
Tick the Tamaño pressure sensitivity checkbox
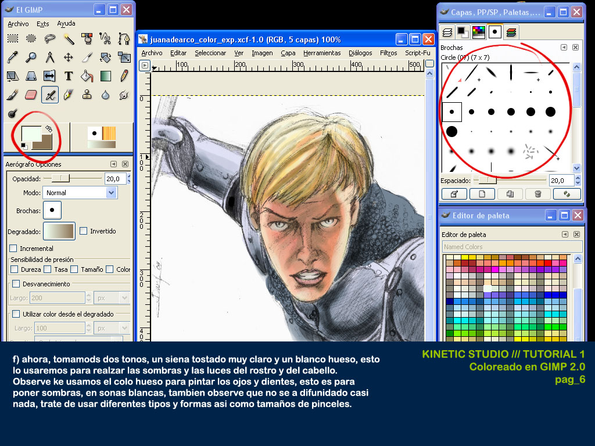74,269
